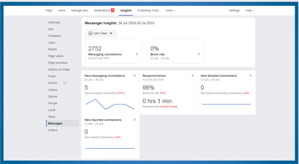The height and width of the screenshot is (164, 299).
Task: Open Posts insights
Action: (52, 76)
